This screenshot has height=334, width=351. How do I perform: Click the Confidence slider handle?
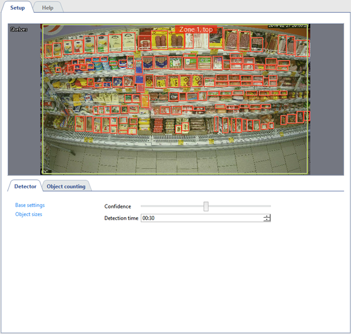206,206
